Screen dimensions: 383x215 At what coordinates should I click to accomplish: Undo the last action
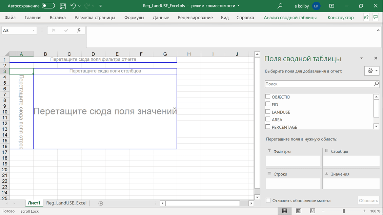73,6
